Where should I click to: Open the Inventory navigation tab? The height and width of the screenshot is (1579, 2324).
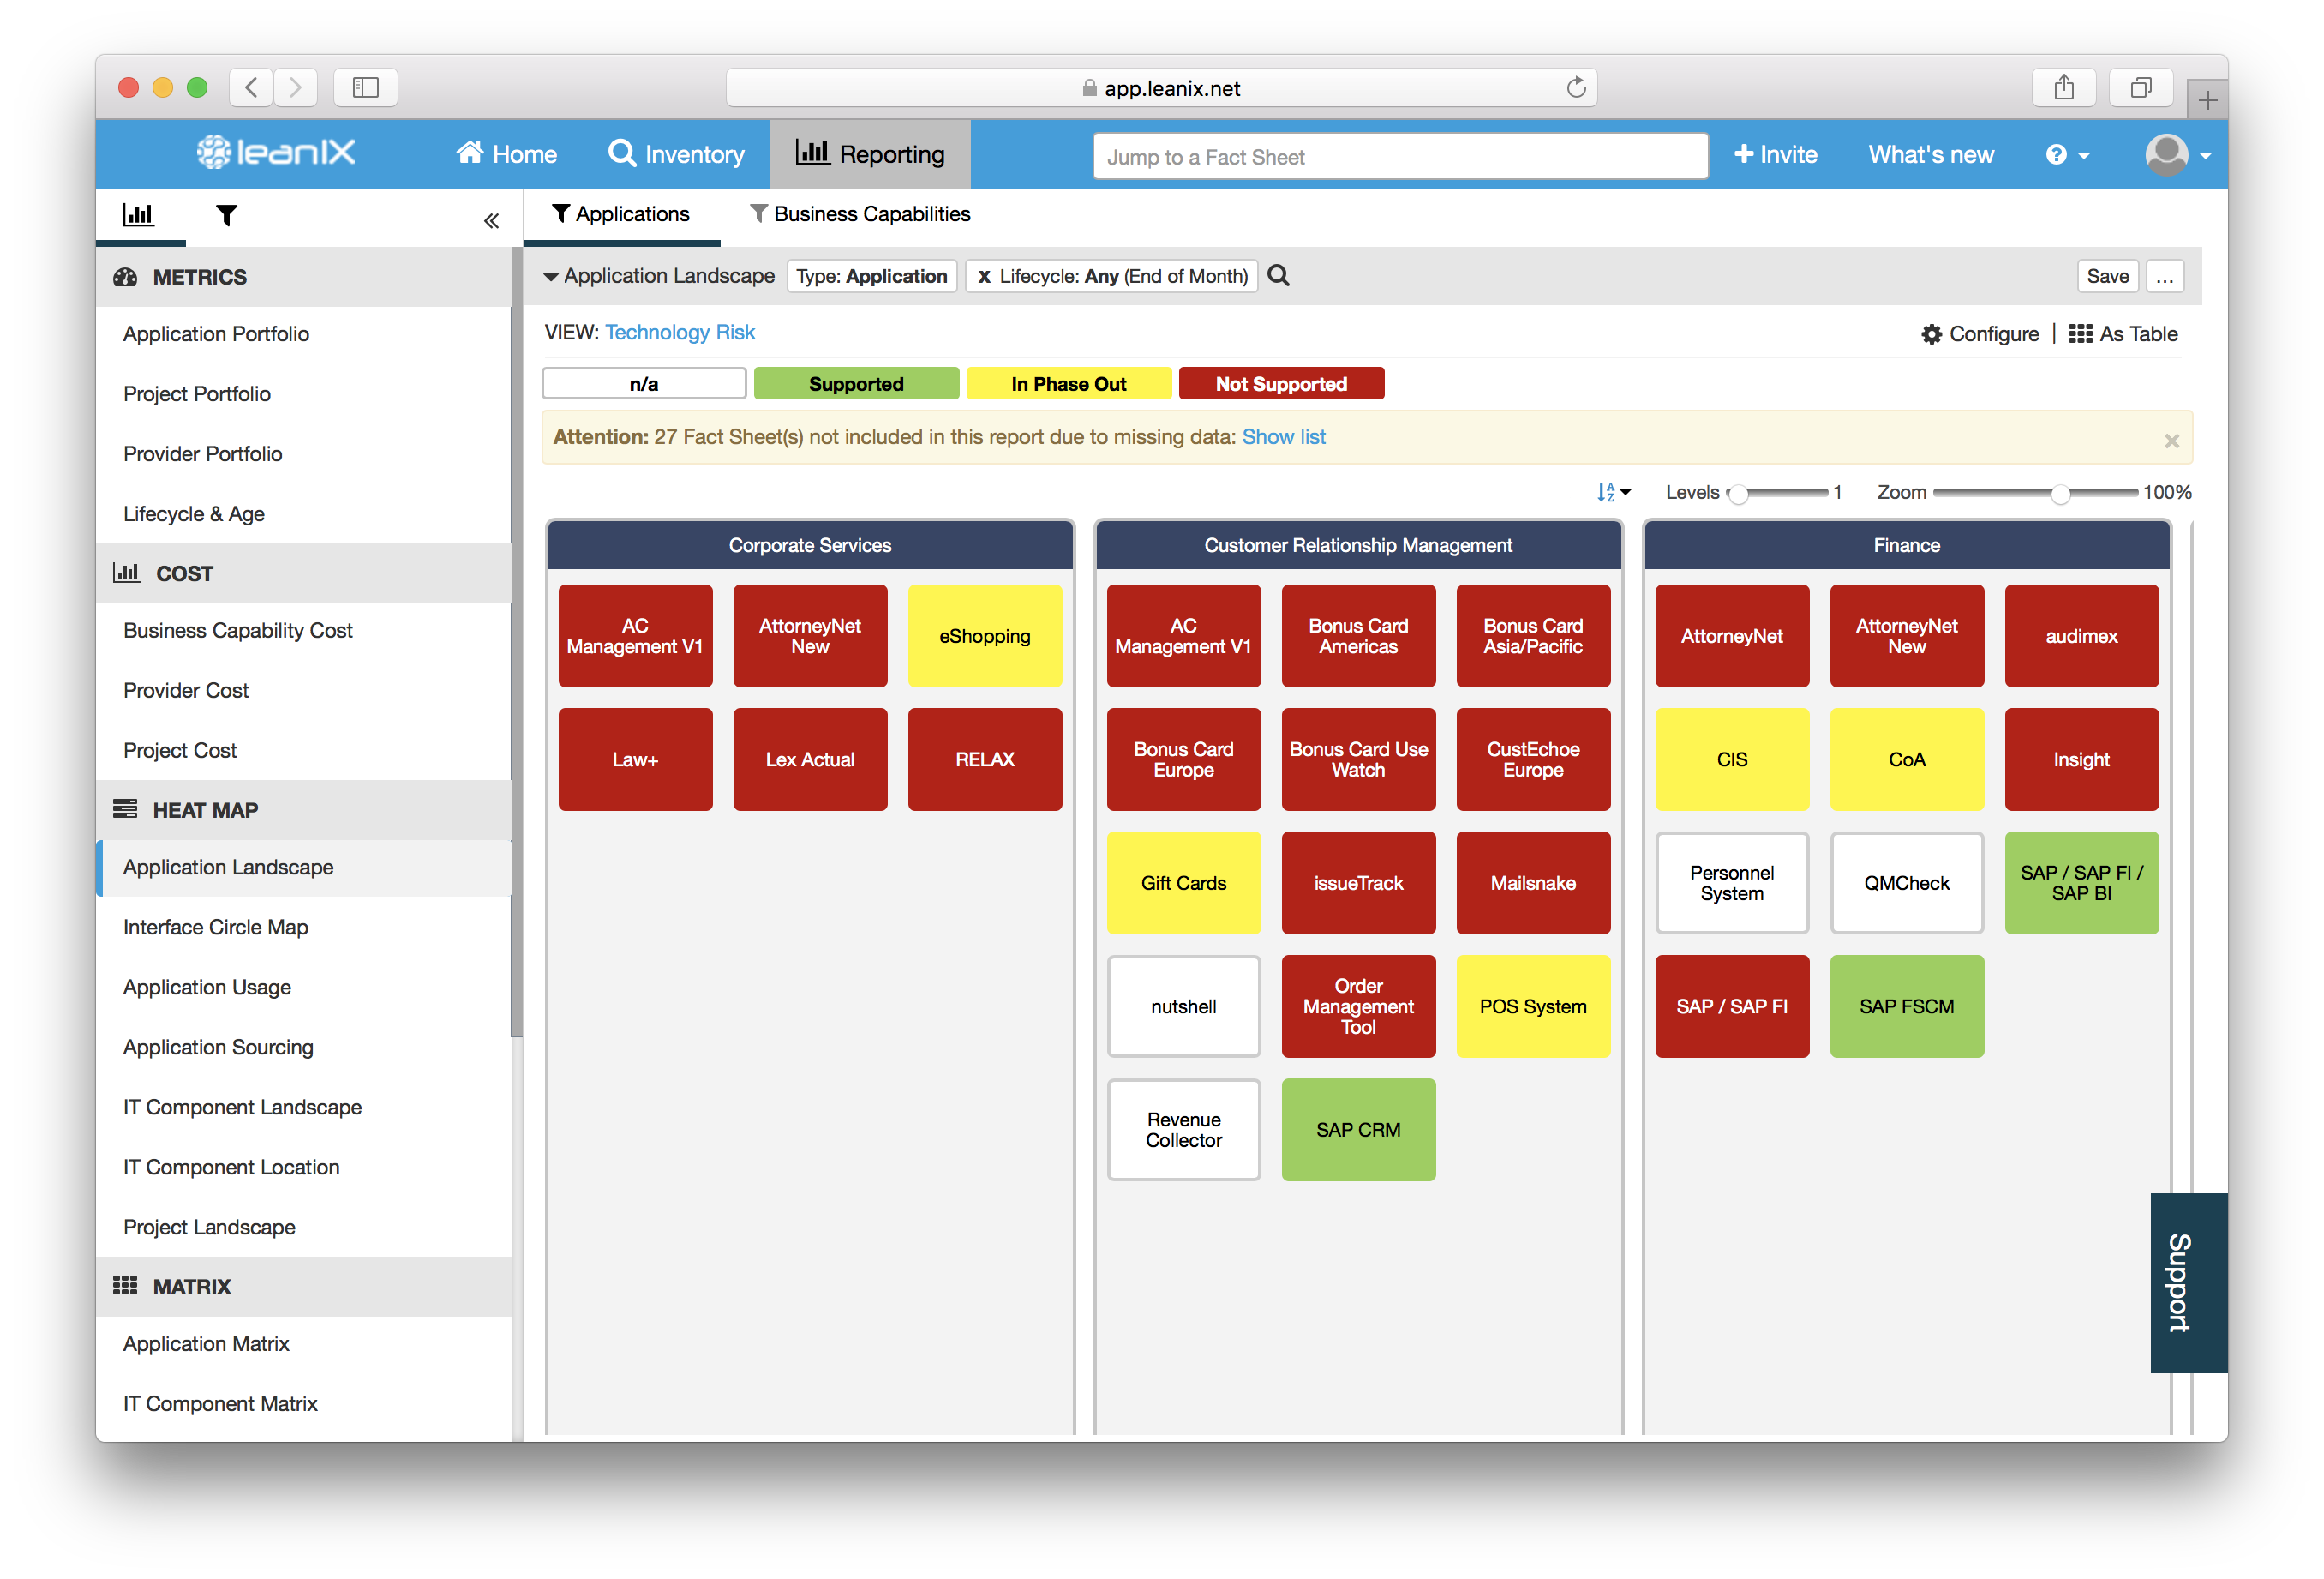tap(677, 154)
